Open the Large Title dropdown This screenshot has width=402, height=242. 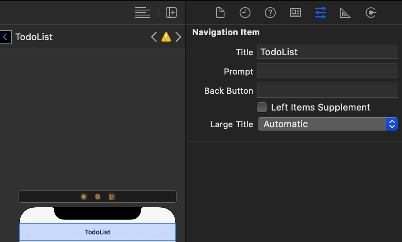(x=327, y=124)
